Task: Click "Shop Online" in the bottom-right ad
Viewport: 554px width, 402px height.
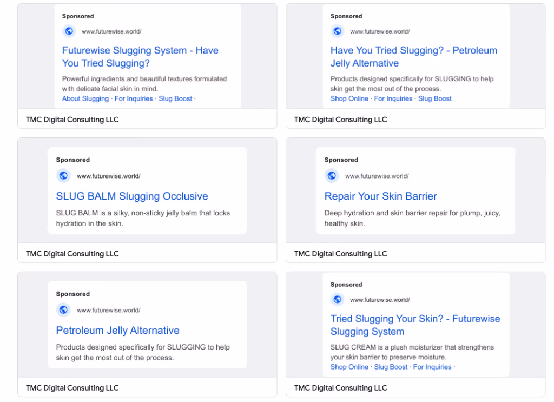Action: point(349,367)
